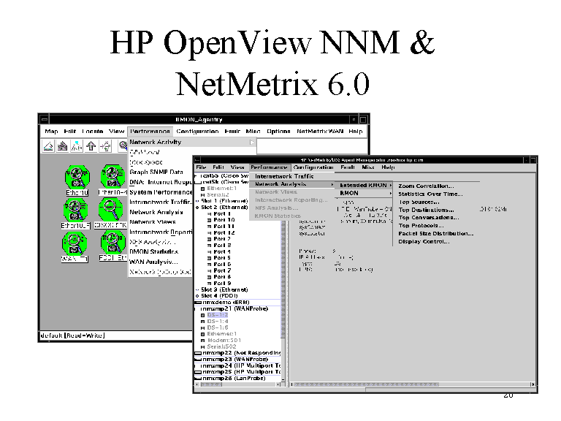Select Packet Size Distribution menu item

[436, 233]
